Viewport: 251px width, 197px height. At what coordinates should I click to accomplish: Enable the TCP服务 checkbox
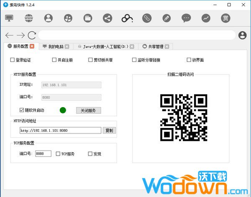click(x=58, y=154)
